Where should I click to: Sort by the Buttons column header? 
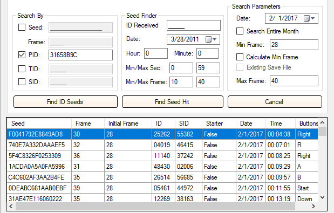306,123
